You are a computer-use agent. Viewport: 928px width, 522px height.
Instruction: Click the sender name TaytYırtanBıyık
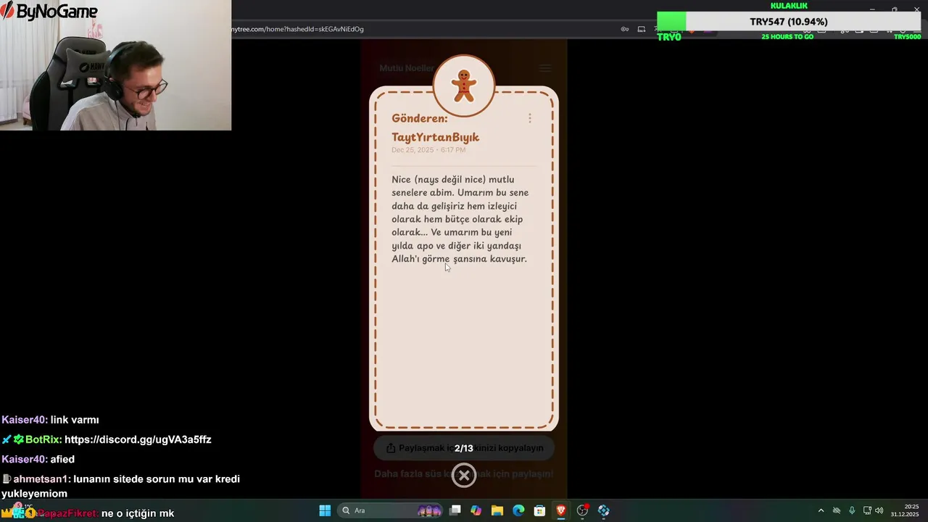435,137
